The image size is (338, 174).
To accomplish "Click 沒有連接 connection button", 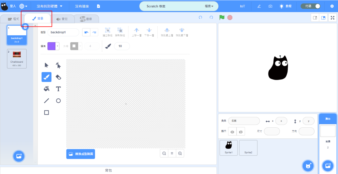I will (x=82, y=6).
